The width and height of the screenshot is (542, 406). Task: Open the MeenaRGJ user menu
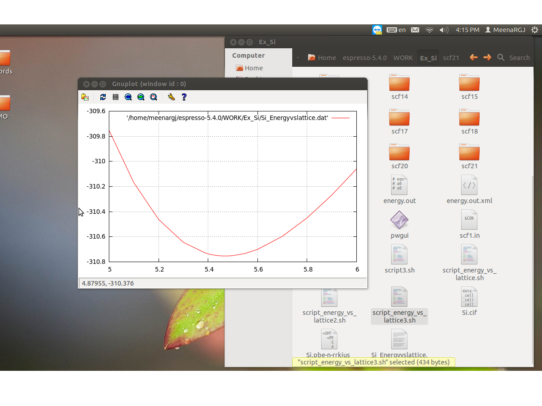click(505, 30)
